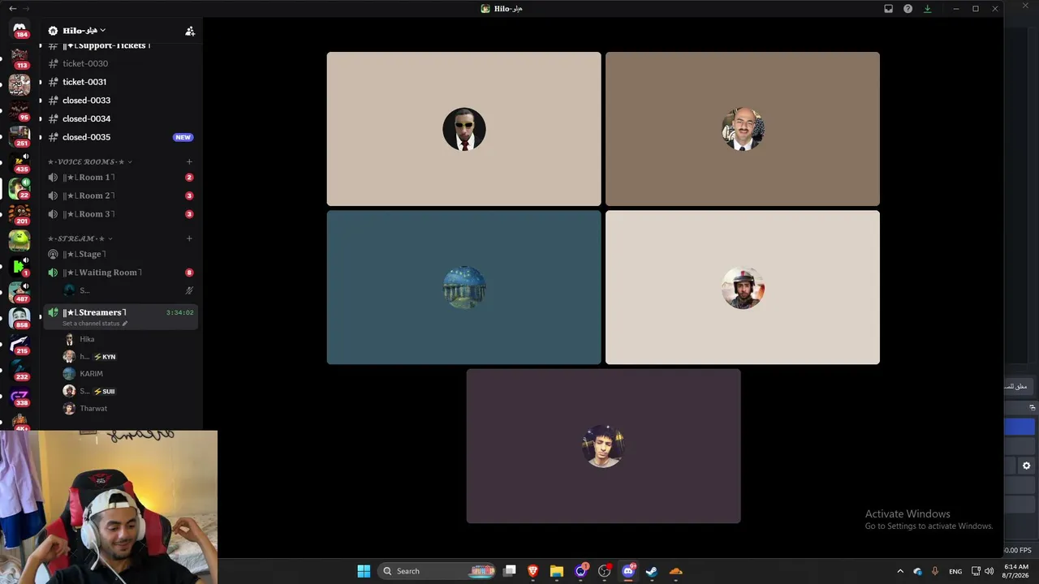Click the blue button in the right panel
The image size is (1039, 584).
1020,427
